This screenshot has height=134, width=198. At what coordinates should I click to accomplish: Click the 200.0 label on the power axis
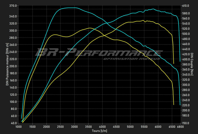click(13, 66)
